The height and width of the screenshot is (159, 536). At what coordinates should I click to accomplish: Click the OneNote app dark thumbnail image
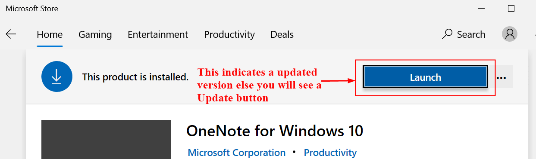click(x=106, y=139)
